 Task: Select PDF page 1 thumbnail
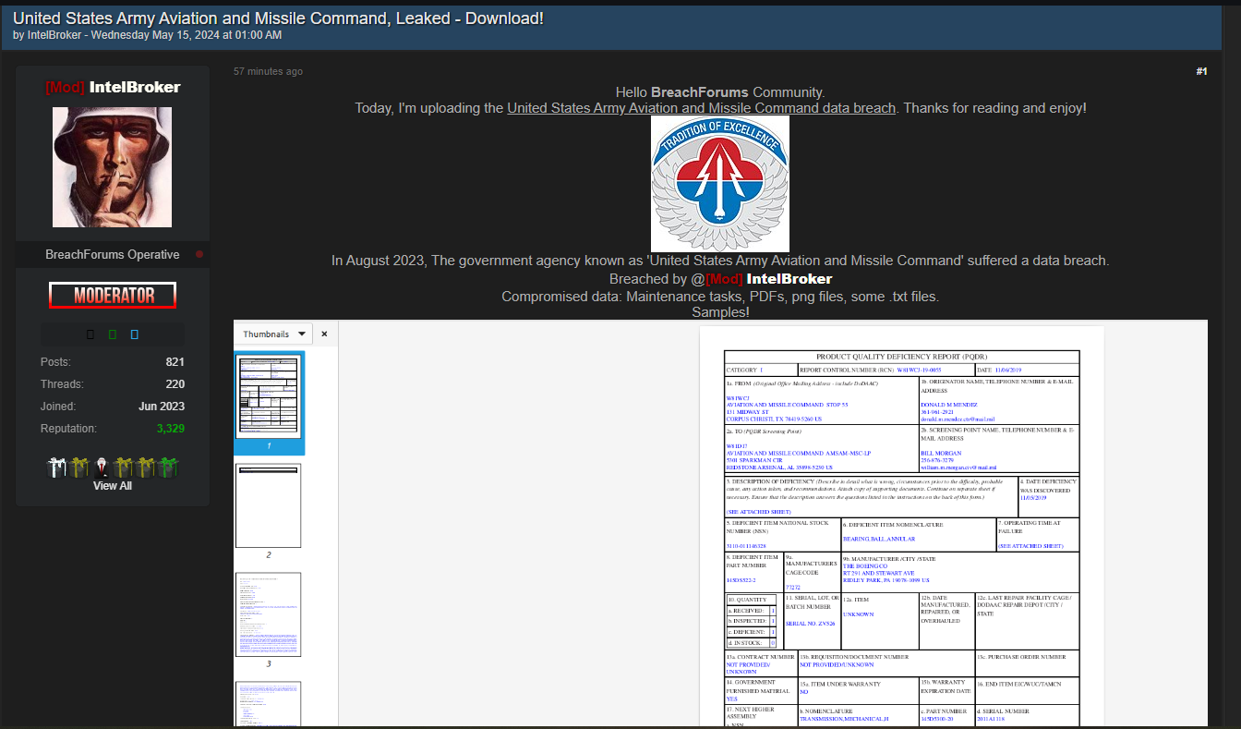[269, 396]
